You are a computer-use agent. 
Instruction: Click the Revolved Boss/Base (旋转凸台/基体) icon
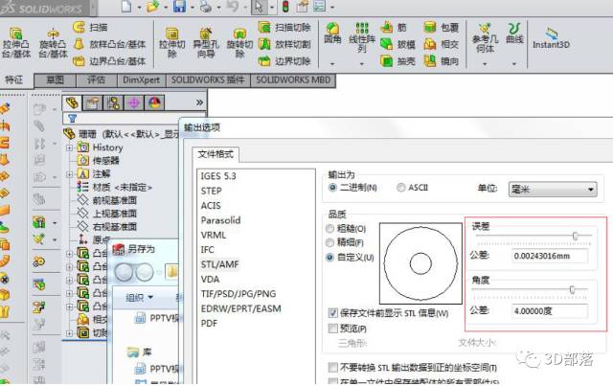coord(54,34)
